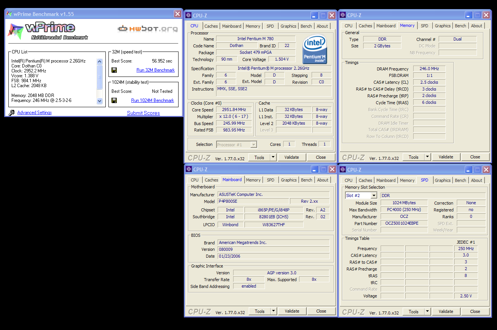Expand Tools dropdown arrow in SPD window
This screenshot has width=497, height=330.
point(427,311)
